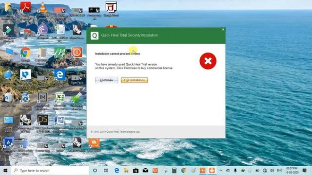Close the Quick Heal installation dialog
Screen dimensions: 312x175
(x=223, y=30)
